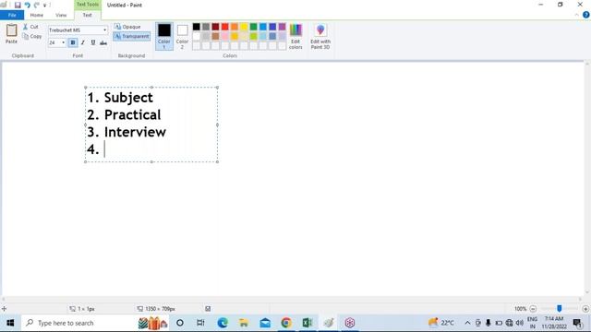Viewport: 591px width, 332px height.
Task: Toggle Strikethrough formatting
Action: coord(103,42)
